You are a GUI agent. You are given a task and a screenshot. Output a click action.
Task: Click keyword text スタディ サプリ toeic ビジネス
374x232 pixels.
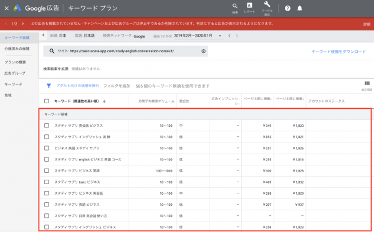click(x=77, y=182)
